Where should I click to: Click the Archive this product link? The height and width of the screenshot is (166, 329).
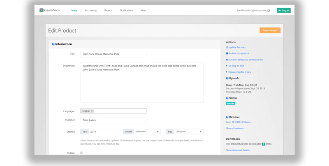tap(239, 53)
